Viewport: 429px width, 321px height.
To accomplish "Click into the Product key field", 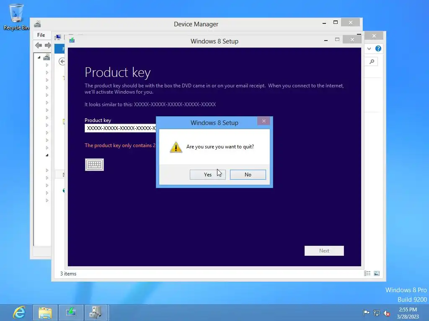I will point(120,128).
